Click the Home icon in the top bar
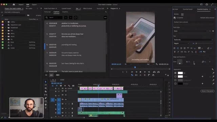 [x=14, y=4]
